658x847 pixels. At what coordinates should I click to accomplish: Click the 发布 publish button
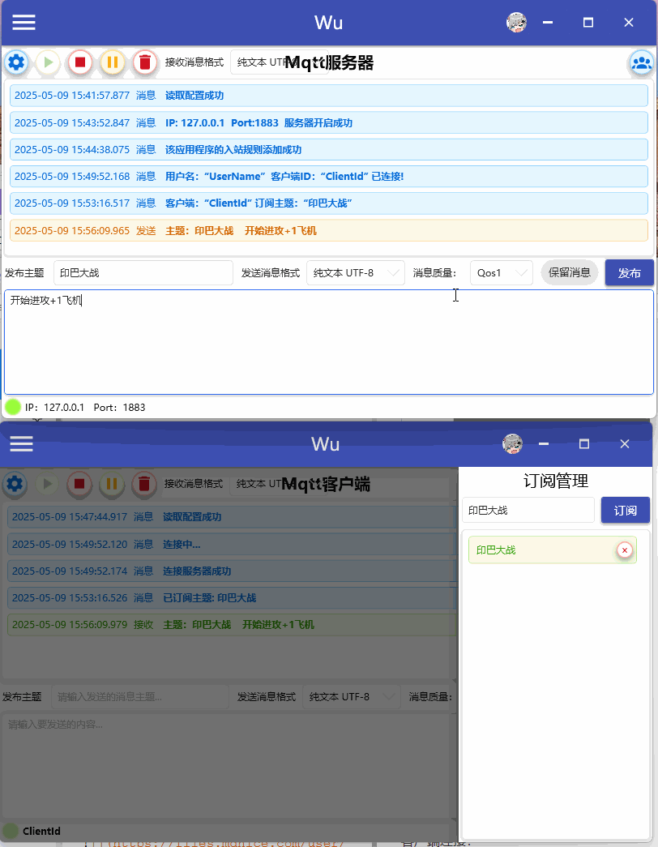tap(629, 272)
